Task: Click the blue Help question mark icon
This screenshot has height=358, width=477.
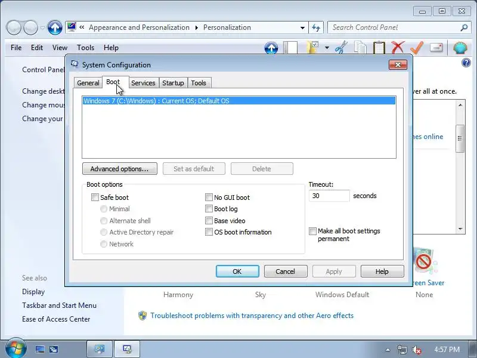Action: point(466,63)
